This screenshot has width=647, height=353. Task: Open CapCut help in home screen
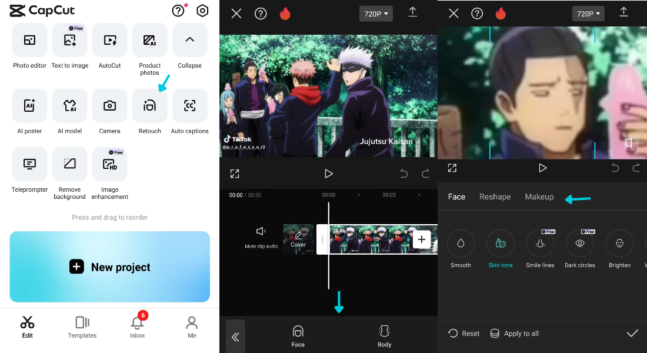[x=178, y=11]
